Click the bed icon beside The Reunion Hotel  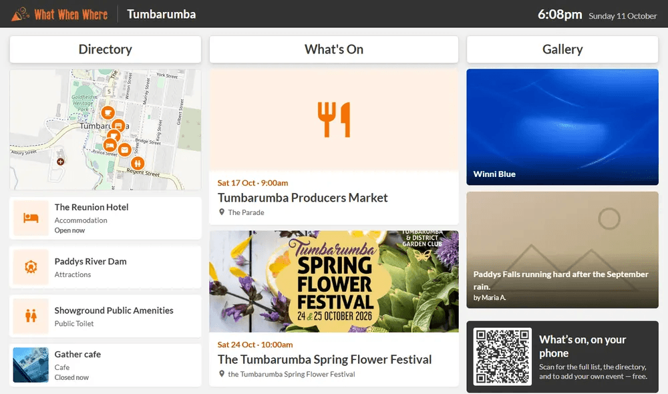click(x=31, y=218)
